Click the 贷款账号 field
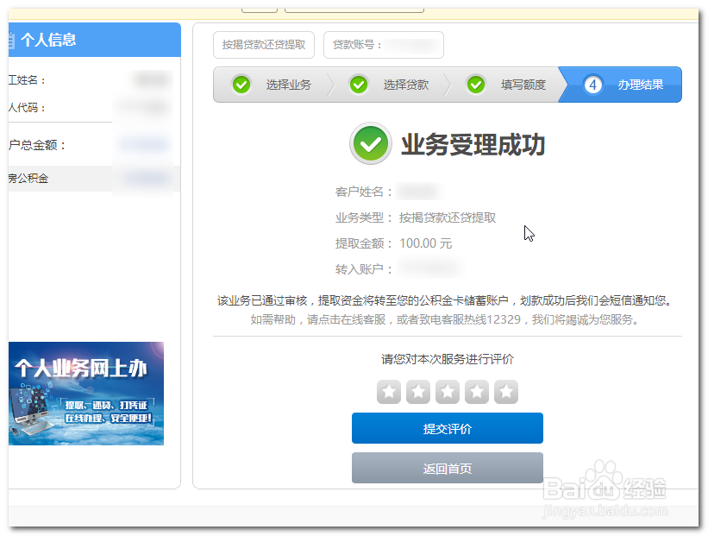The width and height of the screenshot is (708, 536). [x=384, y=45]
